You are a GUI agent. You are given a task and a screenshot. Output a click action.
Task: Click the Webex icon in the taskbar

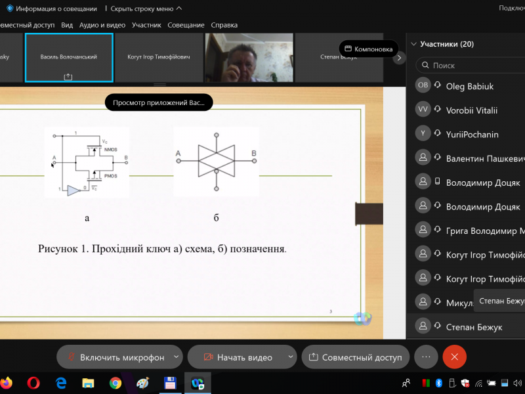click(197, 382)
